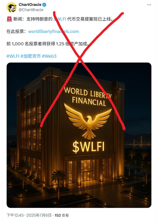Open the #加密货币 hashtag

[31, 56]
